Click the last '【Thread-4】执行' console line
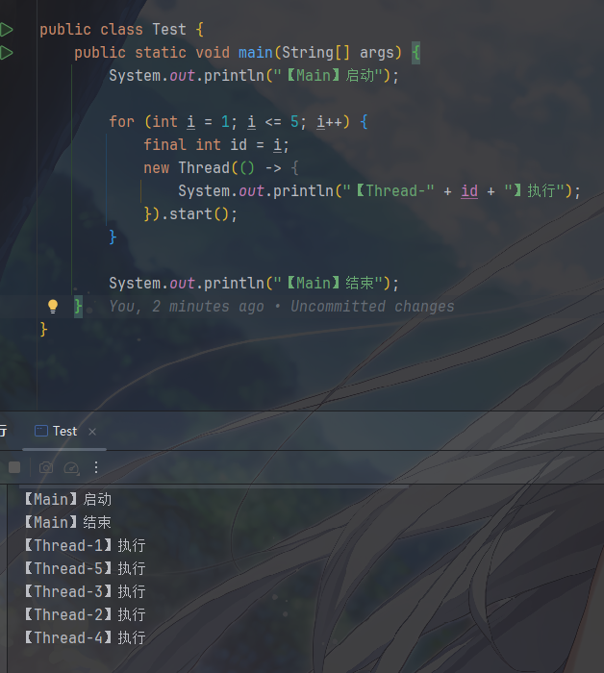The image size is (604, 673). (x=84, y=637)
